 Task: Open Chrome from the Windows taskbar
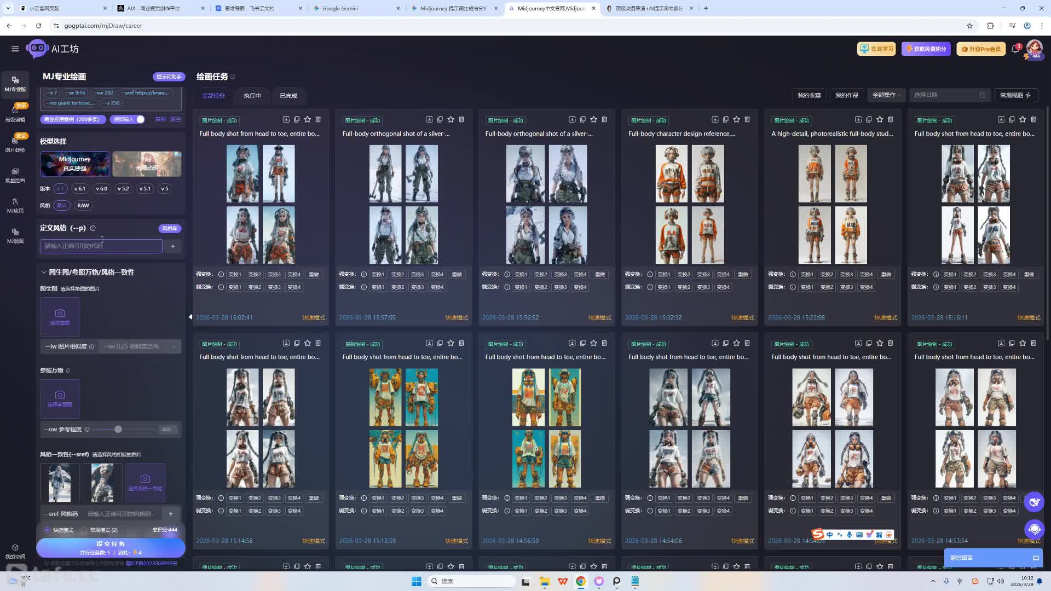click(x=581, y=581)
